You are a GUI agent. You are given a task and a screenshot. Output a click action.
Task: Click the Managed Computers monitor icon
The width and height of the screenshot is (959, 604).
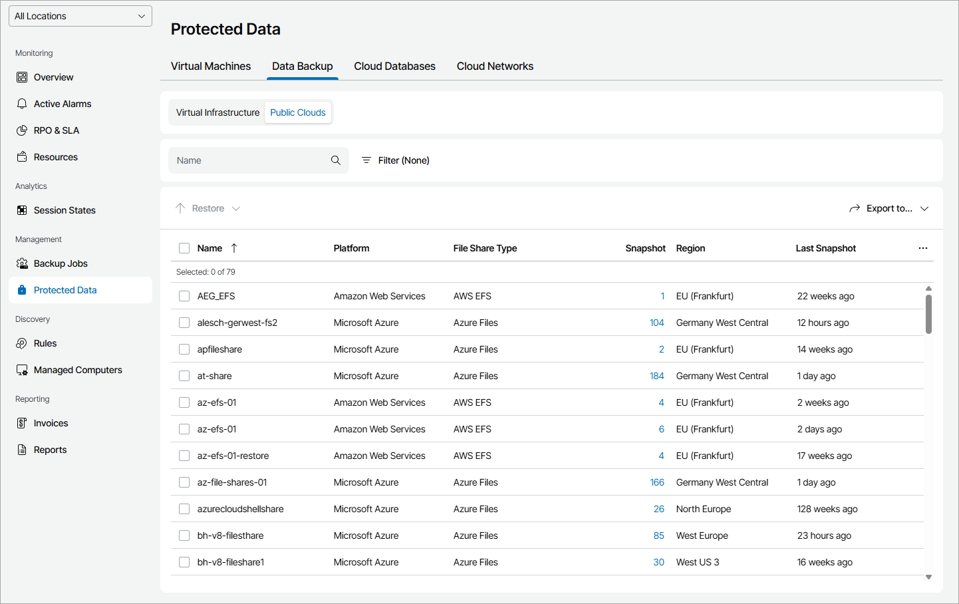pyautogui.click(x=22, y=370)
